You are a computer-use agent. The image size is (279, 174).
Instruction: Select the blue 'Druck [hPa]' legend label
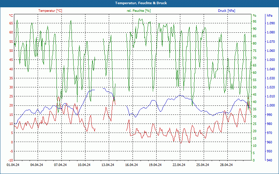pos(226,11)
